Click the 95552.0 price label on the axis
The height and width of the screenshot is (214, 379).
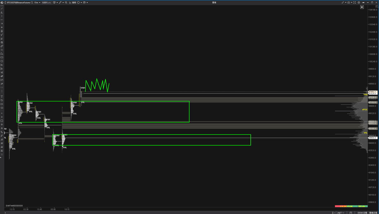372,123
